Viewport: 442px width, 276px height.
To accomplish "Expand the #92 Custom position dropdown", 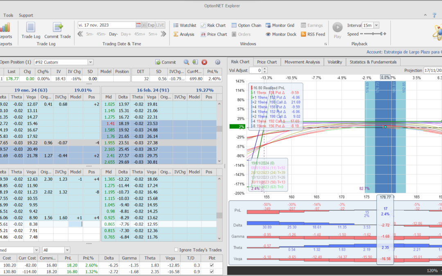I will coord(90,62).
